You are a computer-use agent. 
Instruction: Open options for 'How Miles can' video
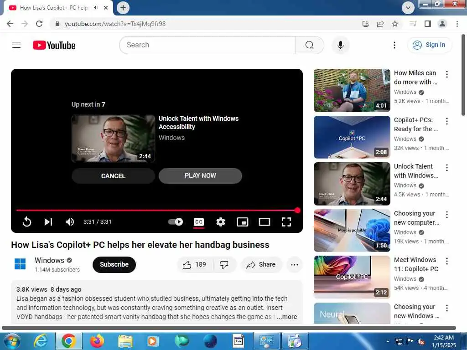(x=447, y=74)
